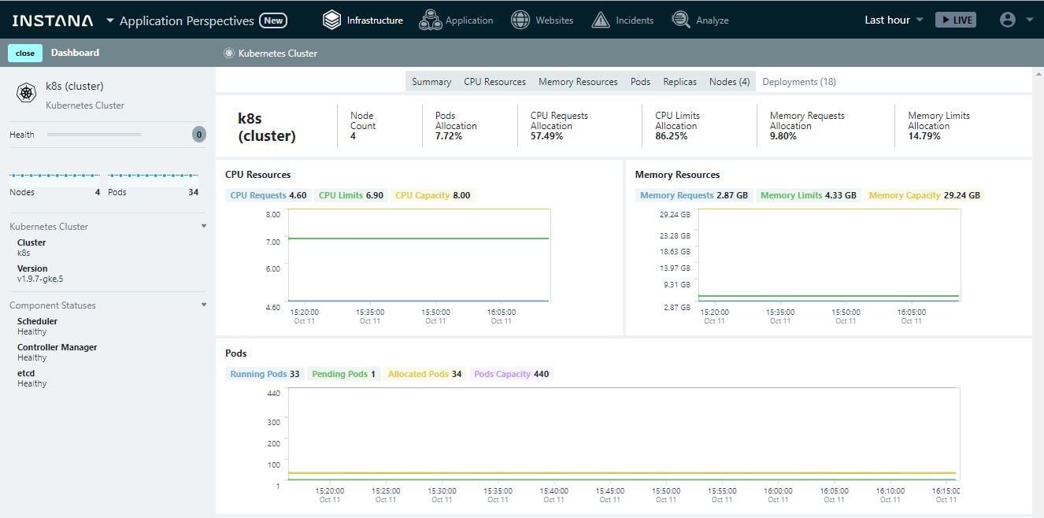This screenshot has height=518, width=1044.
Task: Toggle Memory Limits series in chart
Action: [x=808, y=195]
